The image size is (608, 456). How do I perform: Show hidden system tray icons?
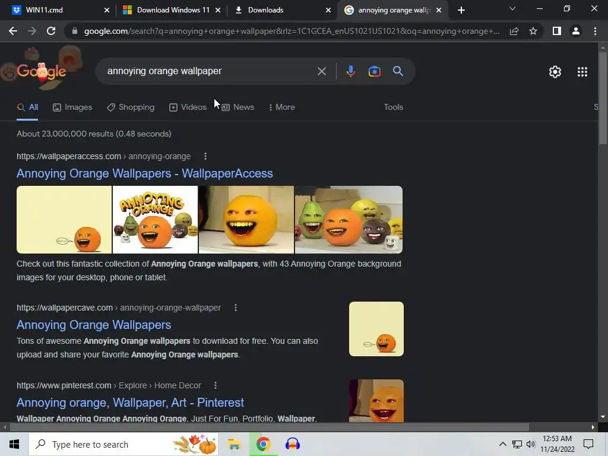502,444
